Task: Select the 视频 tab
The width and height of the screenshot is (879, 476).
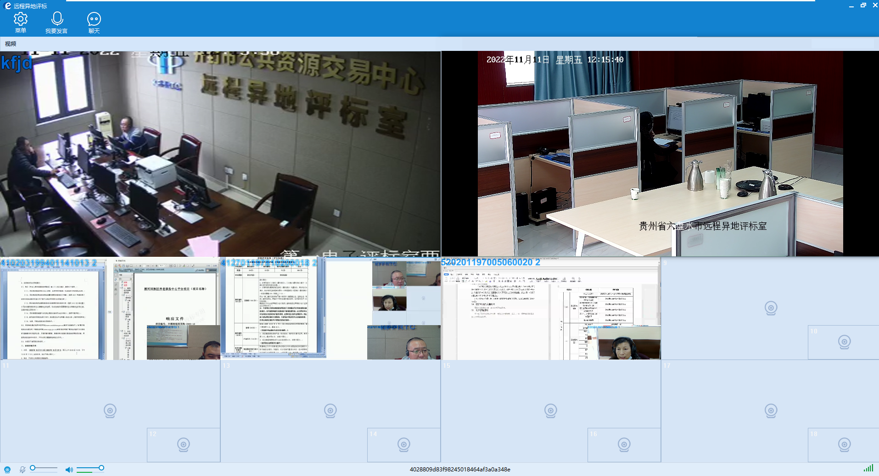Action: (x=11, y=44)
